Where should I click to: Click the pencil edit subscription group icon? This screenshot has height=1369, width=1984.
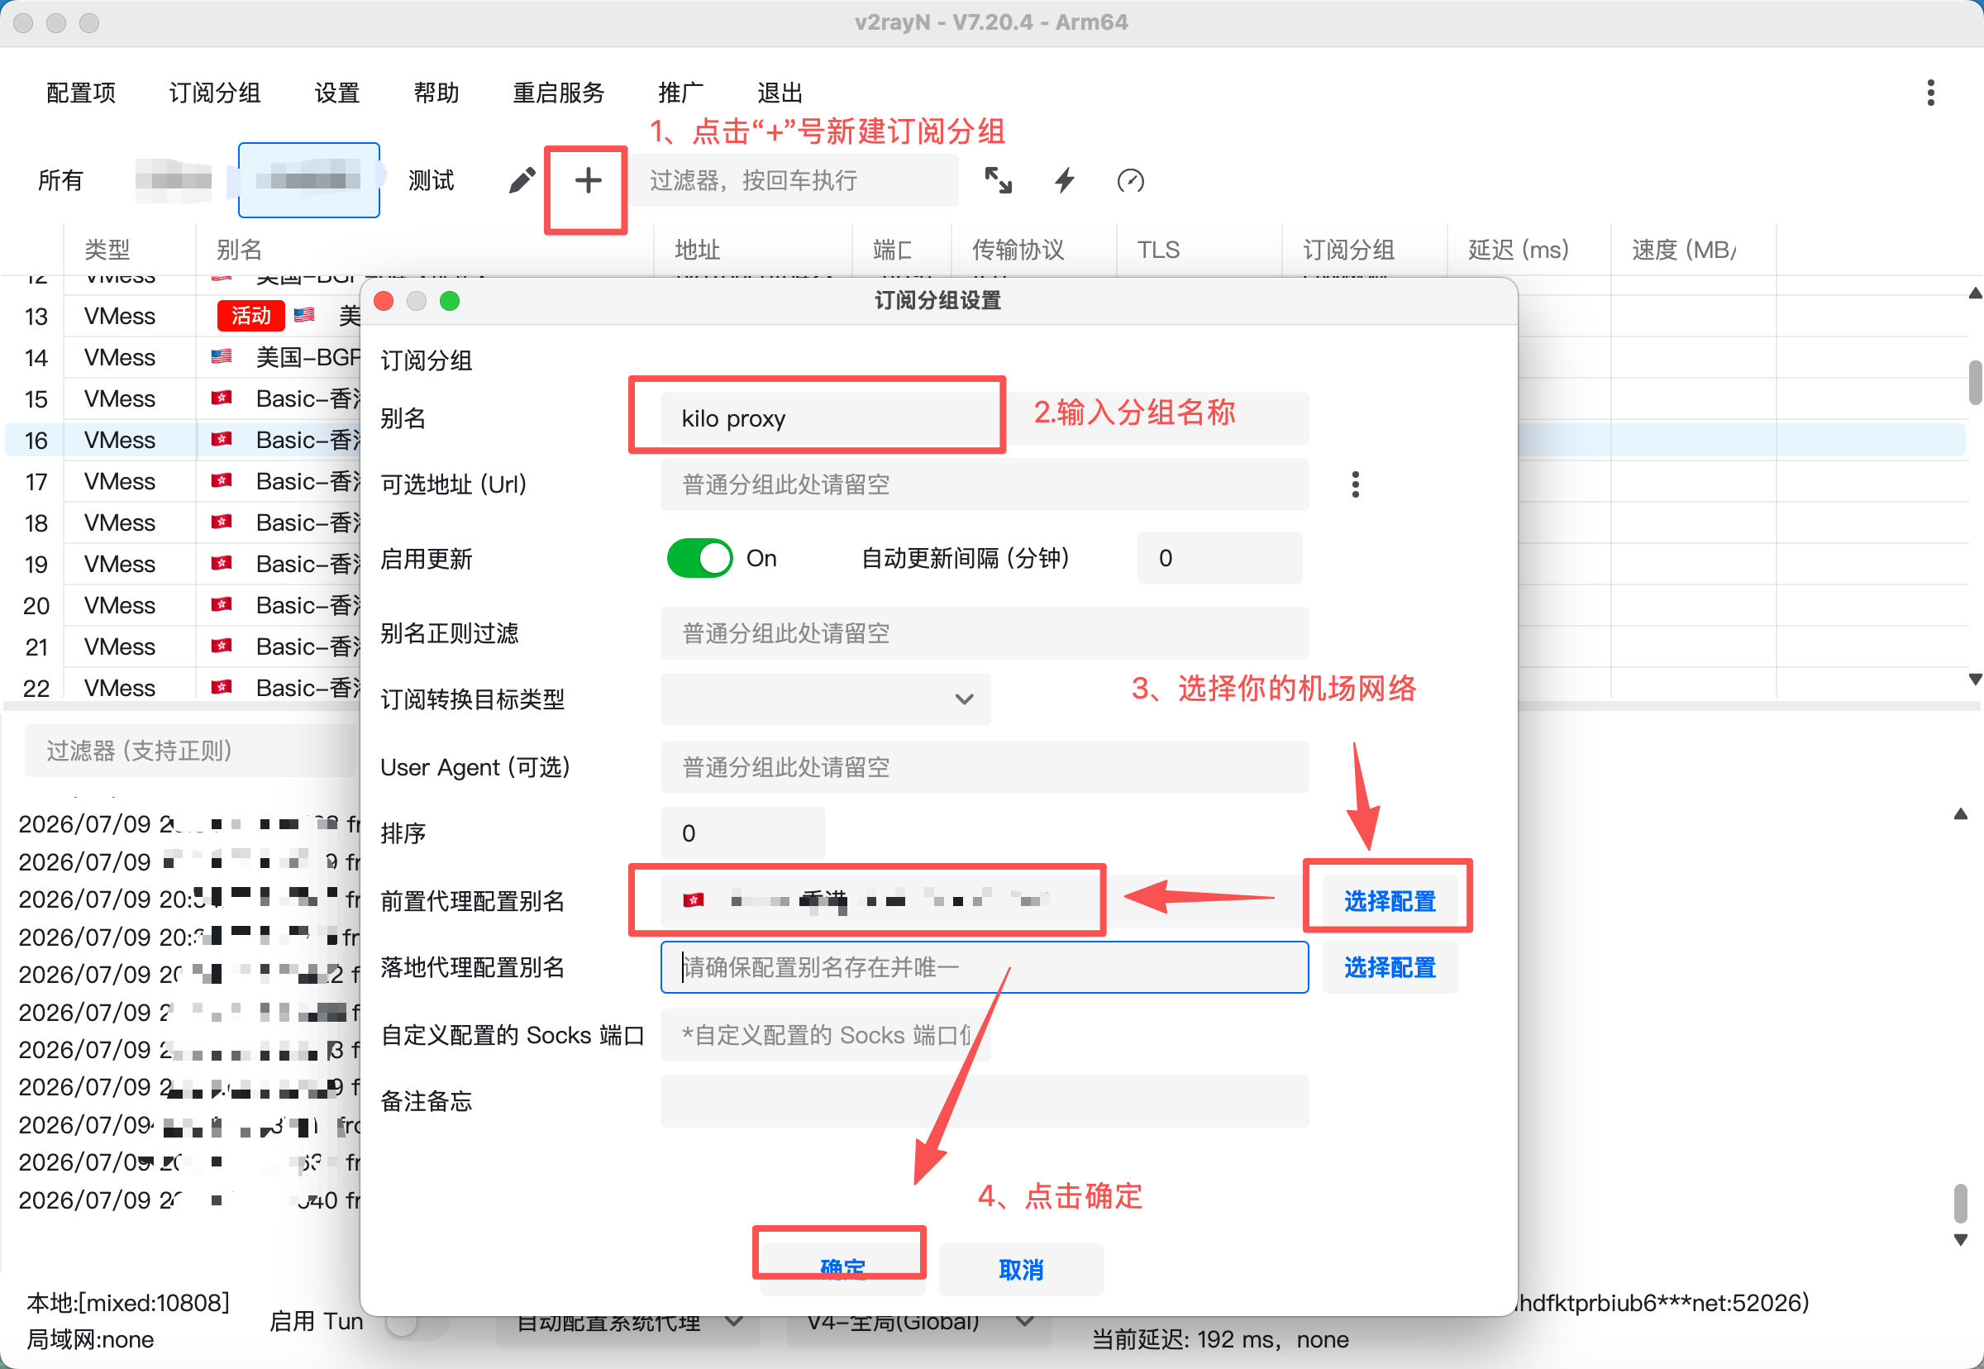click(x=522, y=181)
